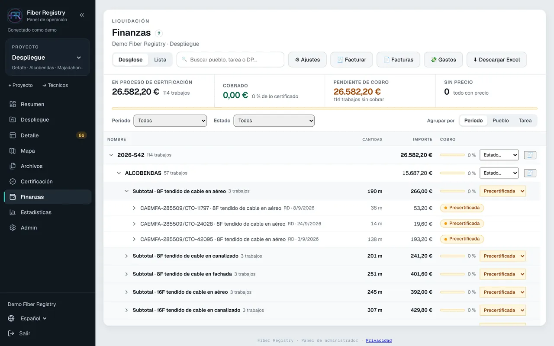Collapse the ALCOBENDAS group
Viewport: 554px width, 346px height.
point(119,173)
